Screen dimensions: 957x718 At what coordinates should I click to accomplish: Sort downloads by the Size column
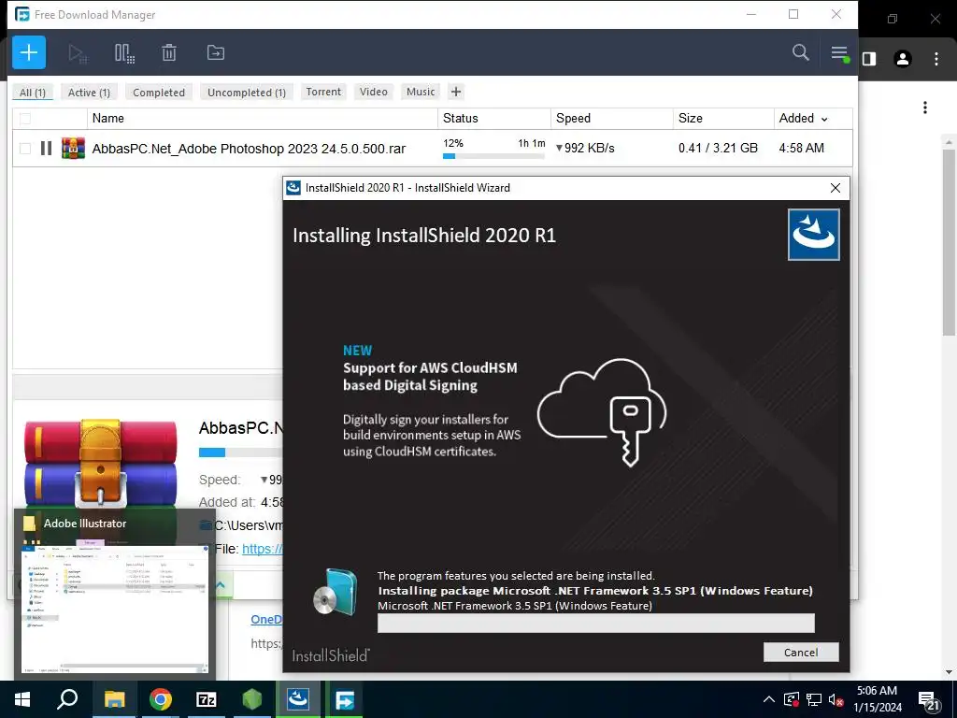723,119
